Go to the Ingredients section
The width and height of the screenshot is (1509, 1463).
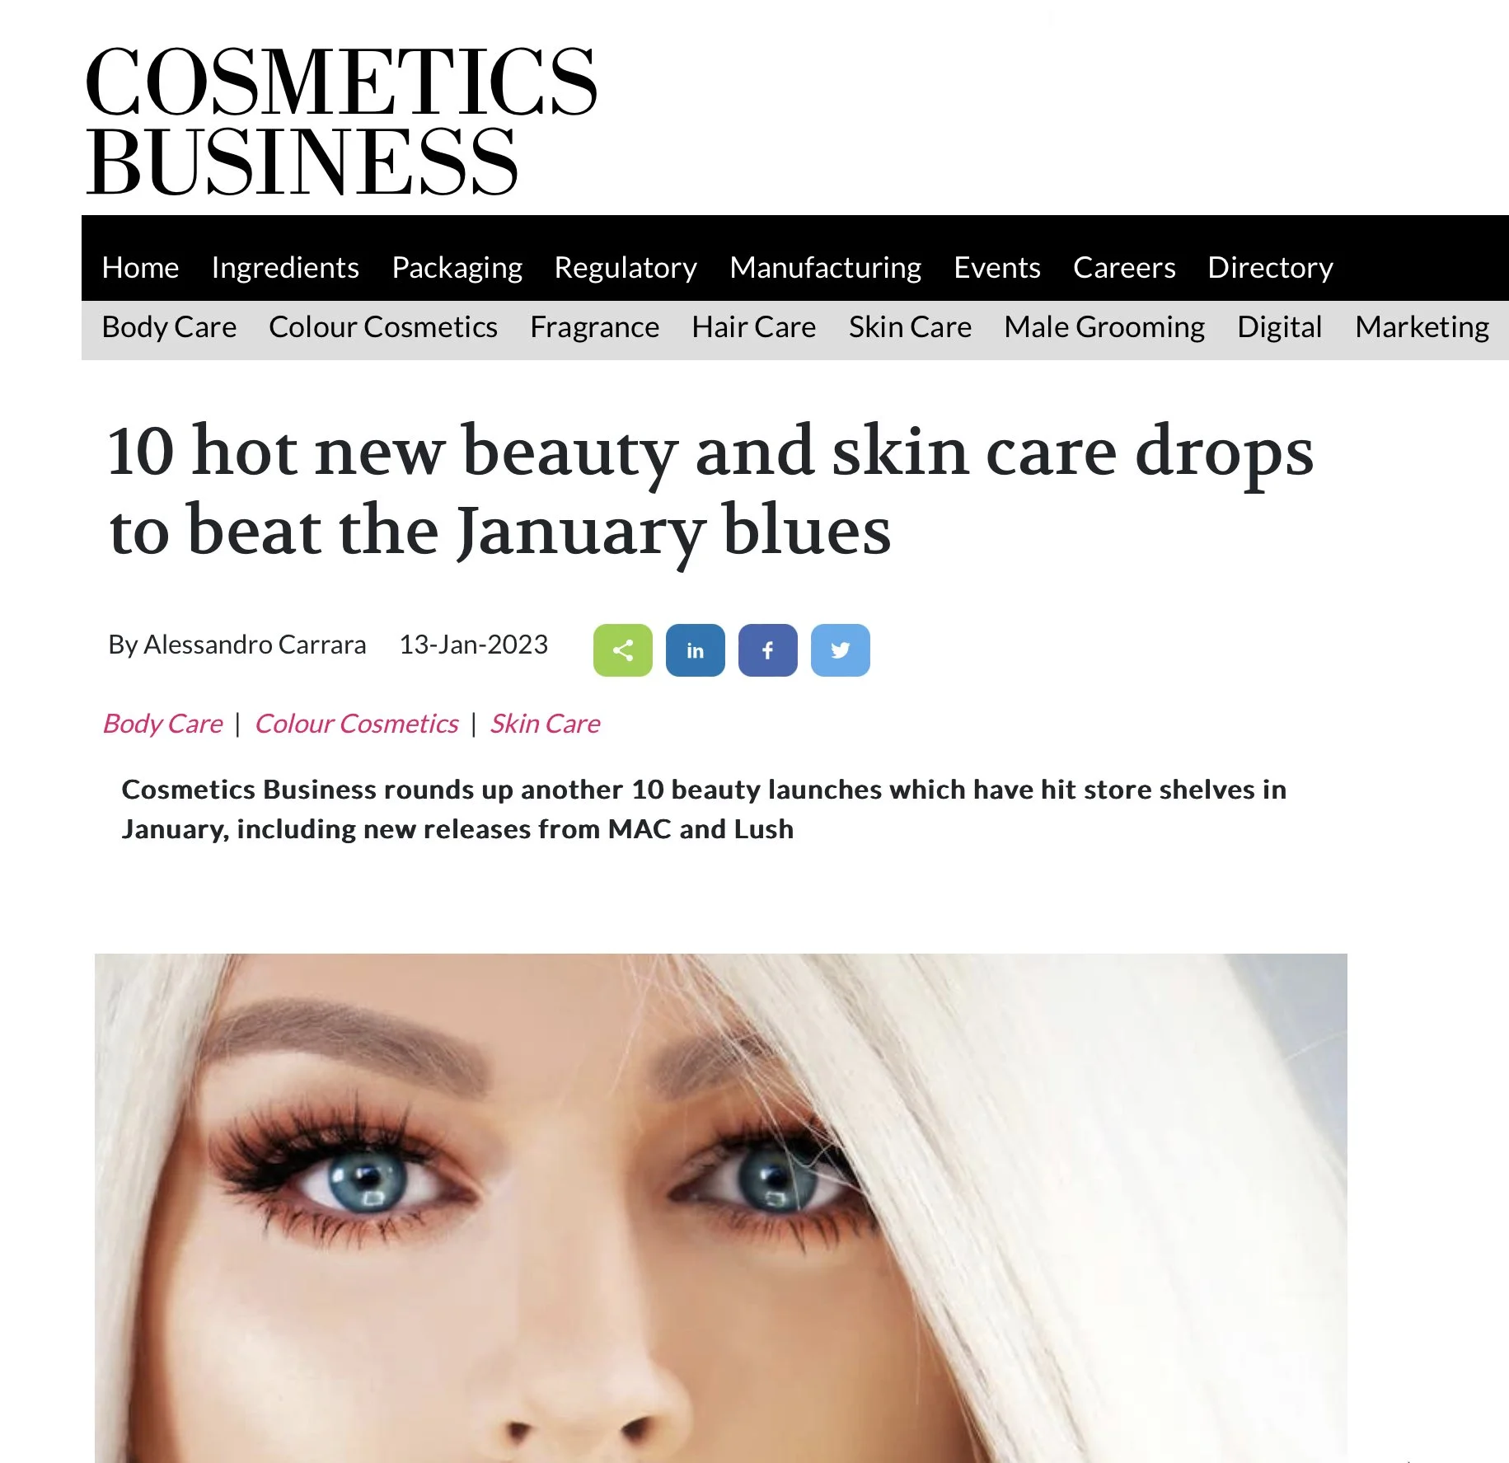click(x=285, y=267)
